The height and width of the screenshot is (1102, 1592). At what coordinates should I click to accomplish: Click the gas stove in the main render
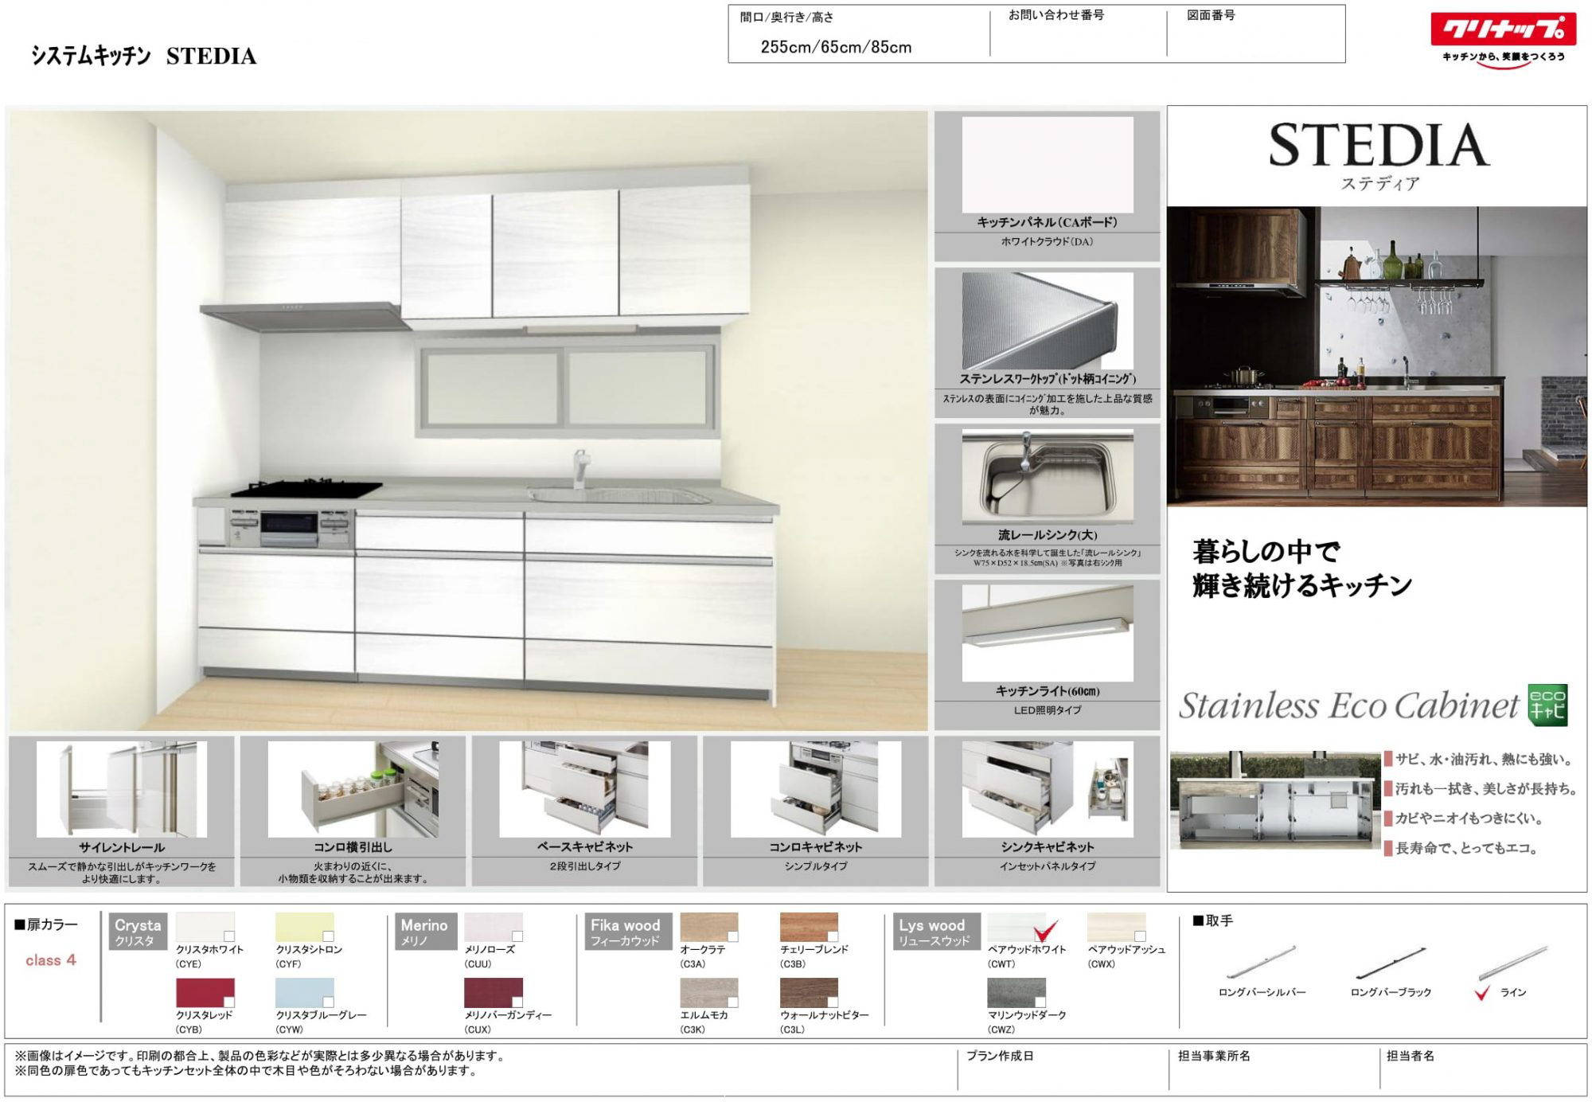point(306,488)
